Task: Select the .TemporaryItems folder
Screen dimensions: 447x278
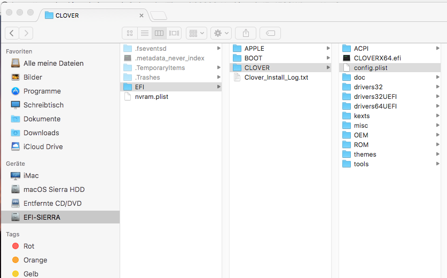Action: (171, 68)
